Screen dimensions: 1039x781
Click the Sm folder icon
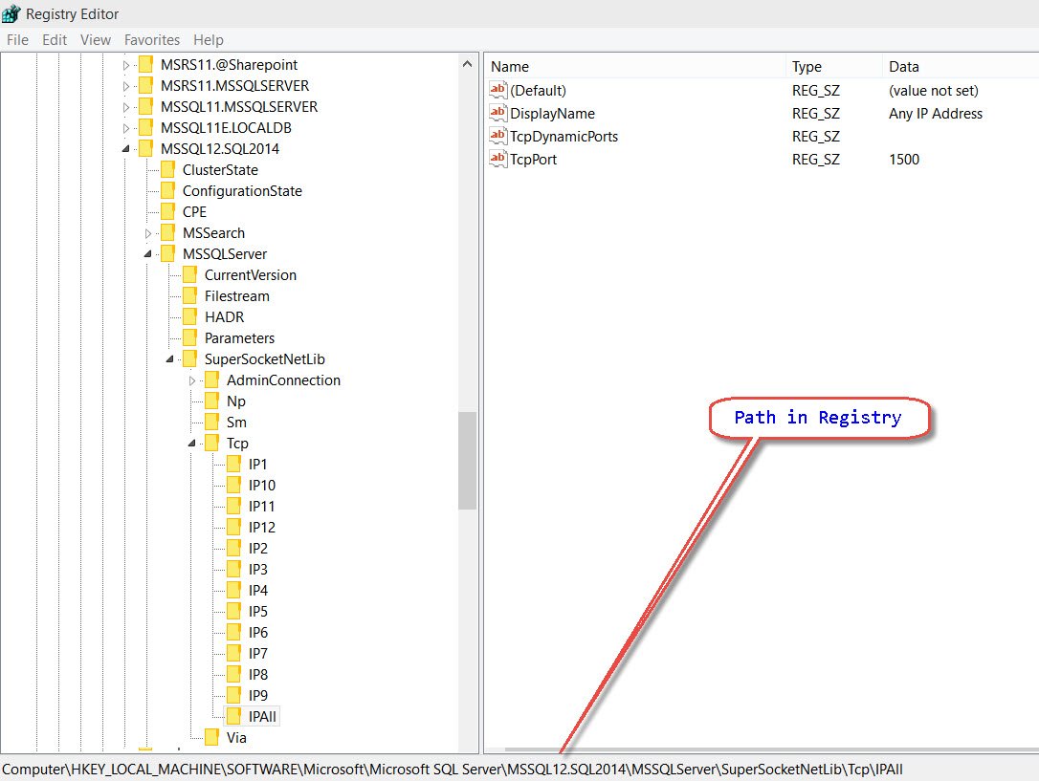click(212, 423)
